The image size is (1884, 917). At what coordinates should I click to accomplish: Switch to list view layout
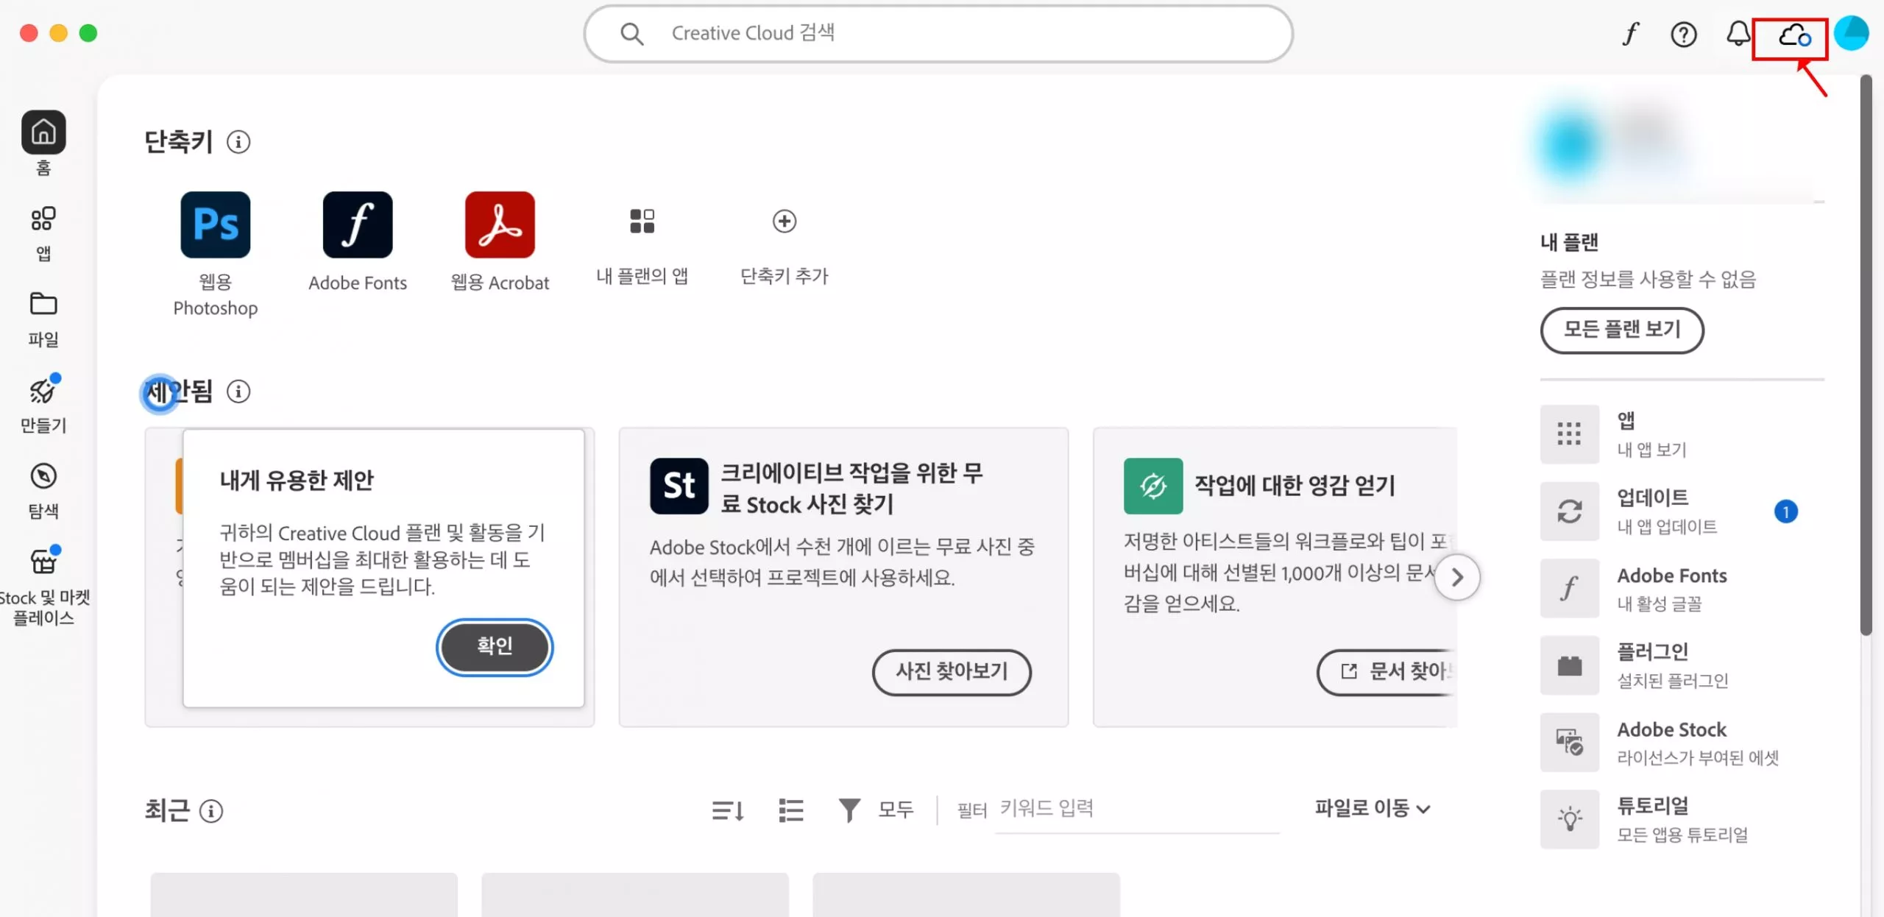click(791, 810)
